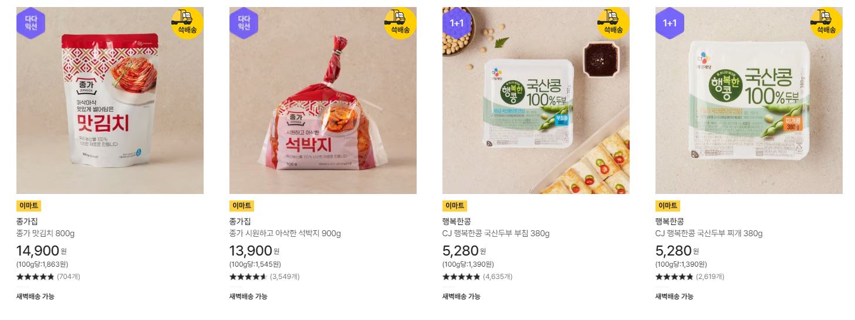Open 종가 시원하고 아삭한 석박지 900g link
855x320 pixels.
[285, 233]
